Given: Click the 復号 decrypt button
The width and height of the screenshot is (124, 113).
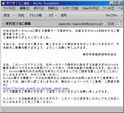Looking at the screenshot, I should click(64, 15).
